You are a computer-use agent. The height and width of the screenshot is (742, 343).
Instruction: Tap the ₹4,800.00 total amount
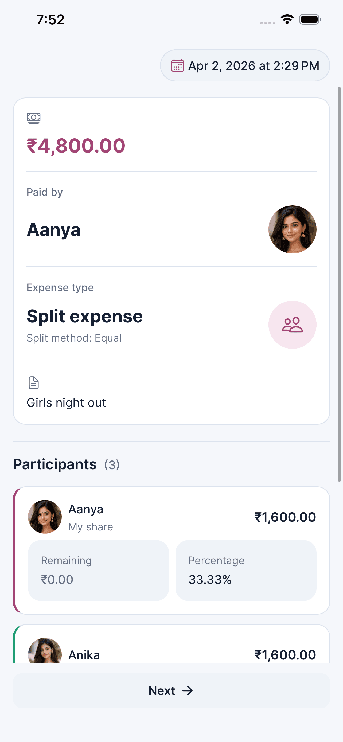[76, 146]
